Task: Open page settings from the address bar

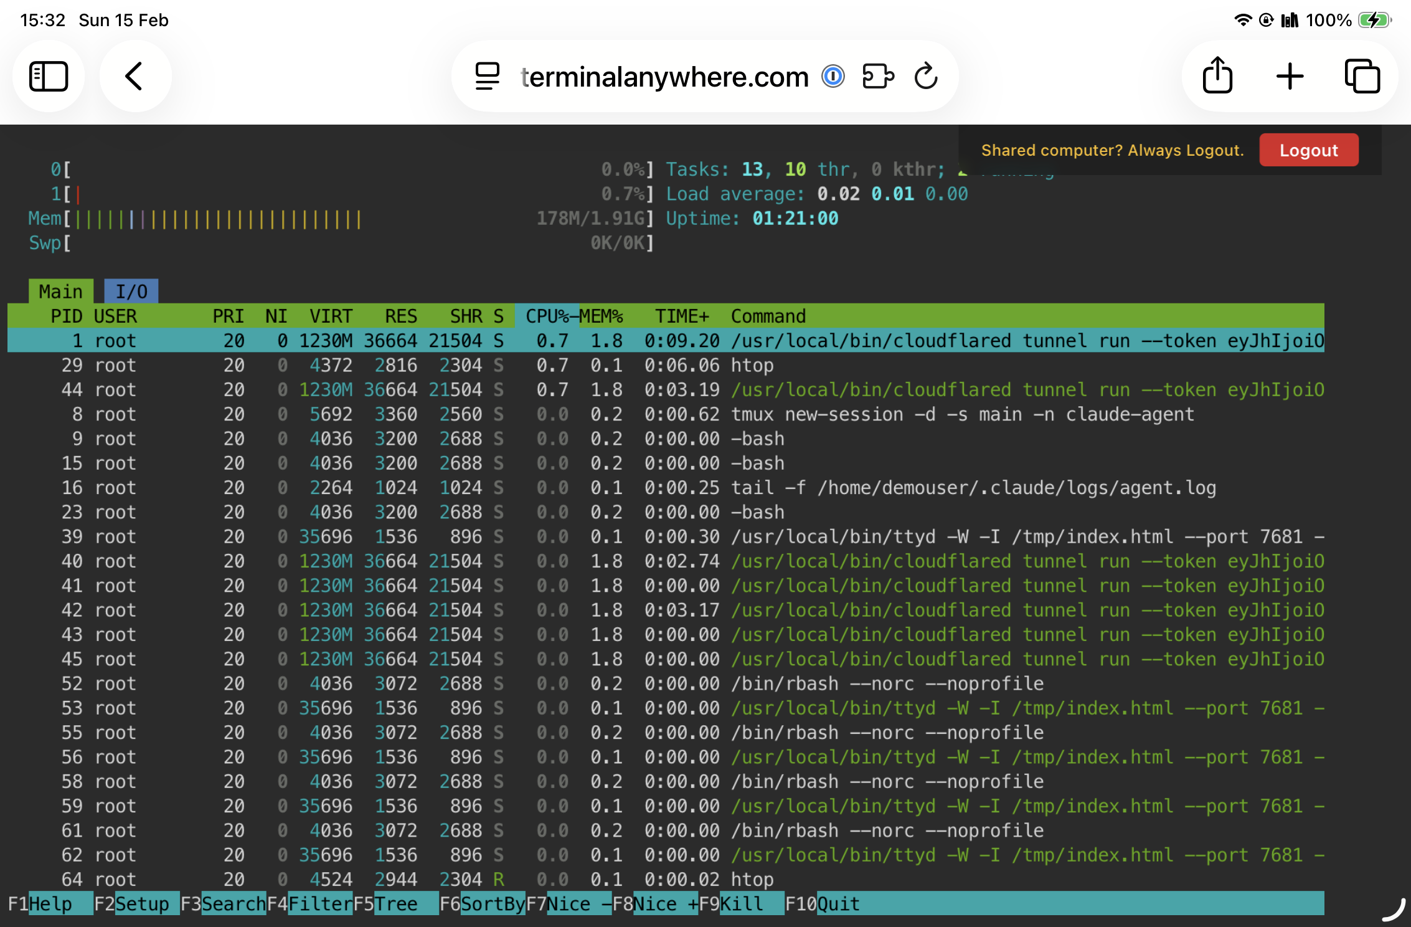Action: pos(486,76)
